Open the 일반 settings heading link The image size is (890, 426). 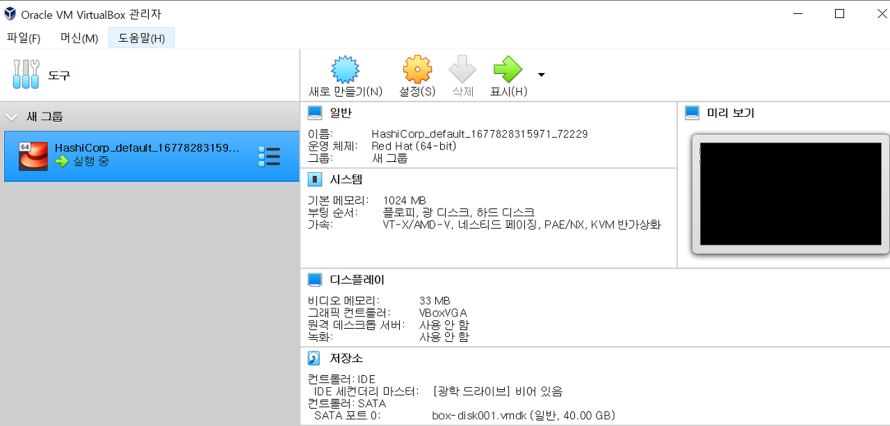(x=341, y=113)
